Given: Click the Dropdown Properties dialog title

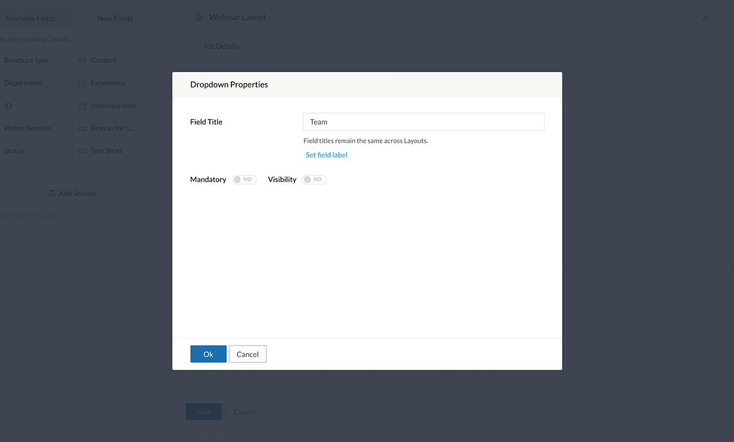Looking at the screenshot, I should tap(229, 85).
